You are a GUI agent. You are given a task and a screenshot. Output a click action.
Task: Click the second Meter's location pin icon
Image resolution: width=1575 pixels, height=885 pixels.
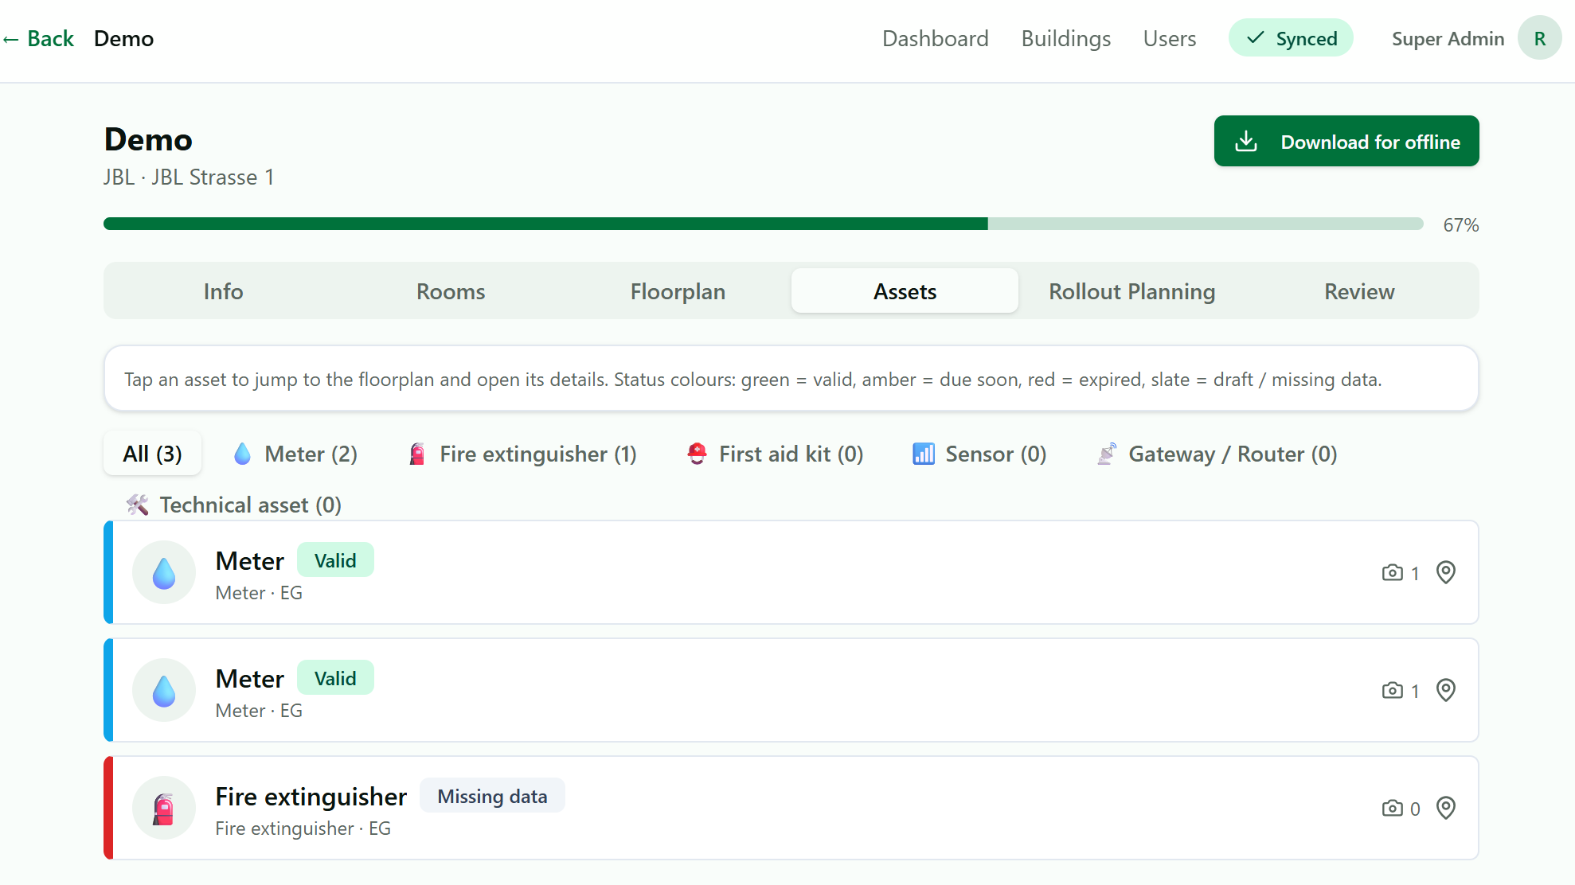pyautogui.click(x=1446, y=690)
